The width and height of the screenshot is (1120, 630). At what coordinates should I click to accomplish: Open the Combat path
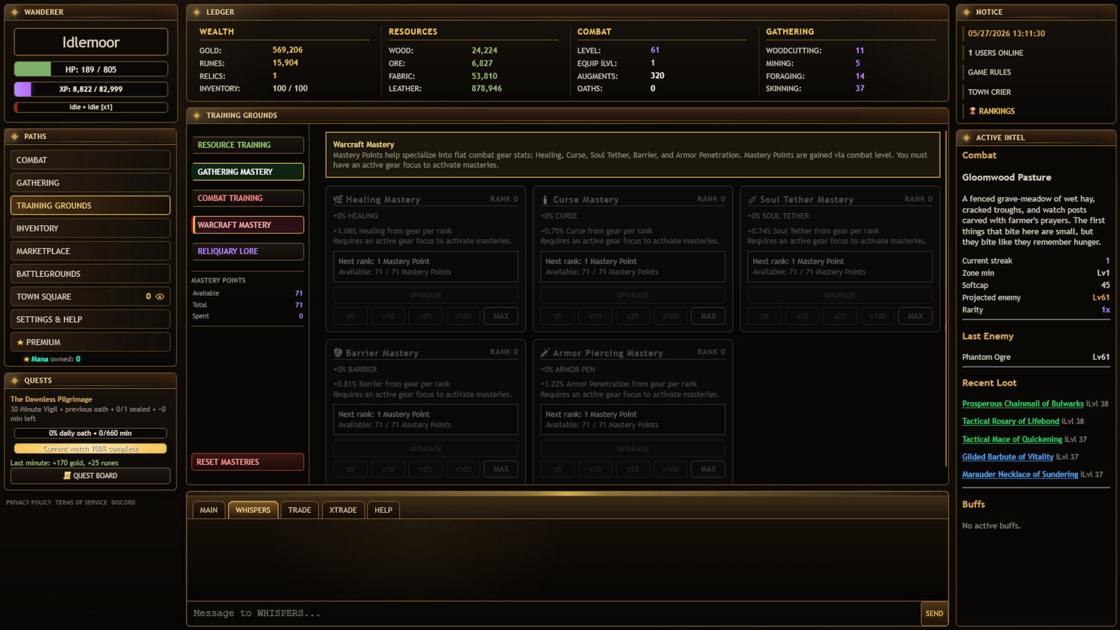pyautogui.click(x=90, y=160)
